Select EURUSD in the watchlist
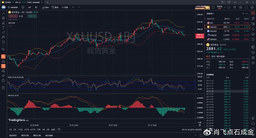The height and width of the screenshot is (138, 256). [213, 35]
